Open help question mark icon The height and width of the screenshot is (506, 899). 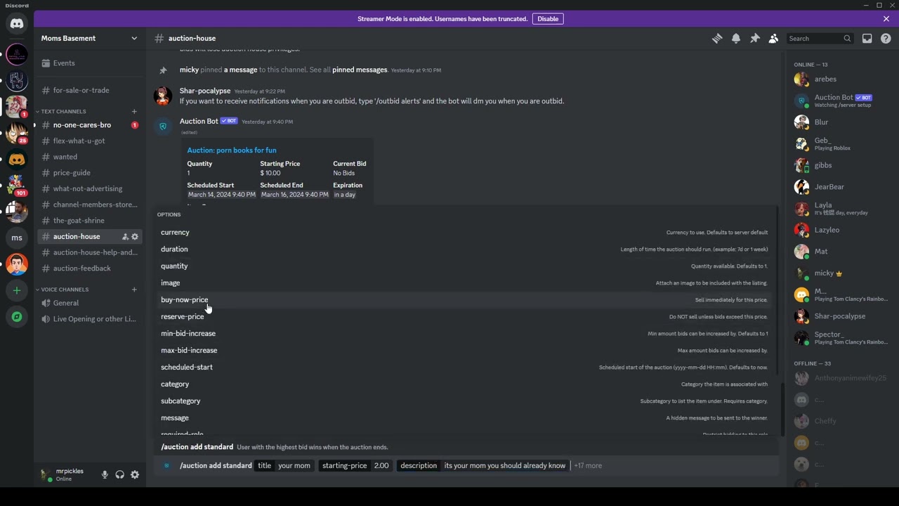tap(886, 39)
